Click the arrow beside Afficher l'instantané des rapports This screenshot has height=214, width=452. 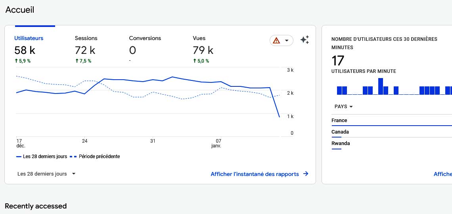click(x=306, y=174)
